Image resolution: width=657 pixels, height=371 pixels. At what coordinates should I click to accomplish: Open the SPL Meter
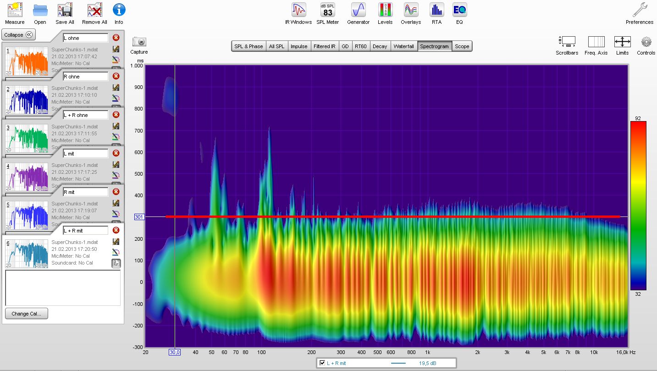(327, 13)
